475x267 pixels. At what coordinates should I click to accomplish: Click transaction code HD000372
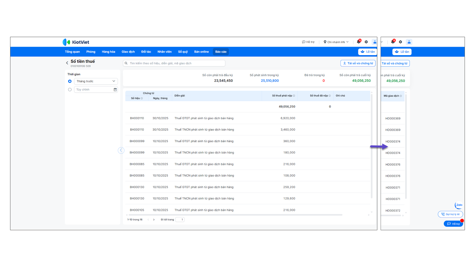click(393, 211)
